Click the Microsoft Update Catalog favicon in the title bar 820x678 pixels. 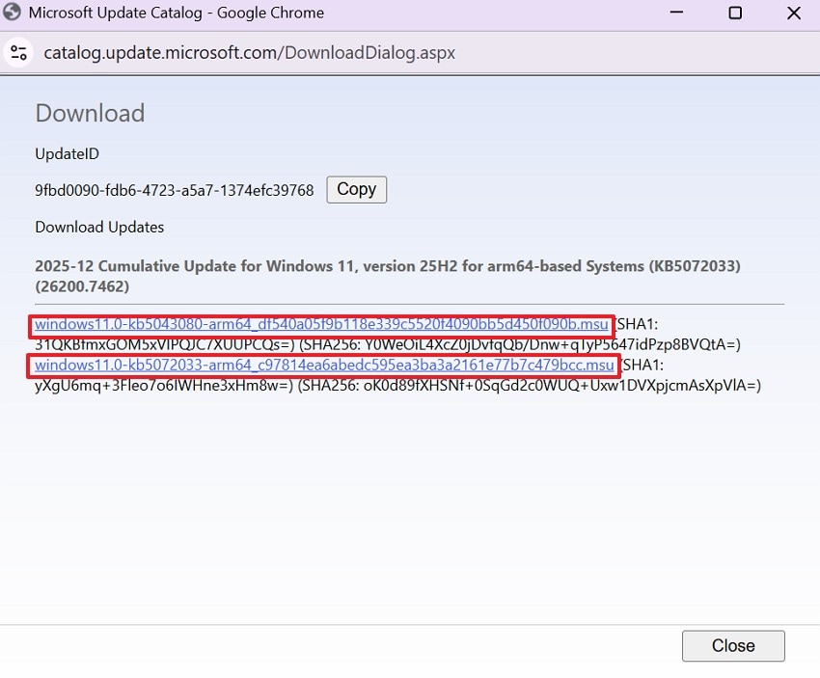tap(14, 13)
